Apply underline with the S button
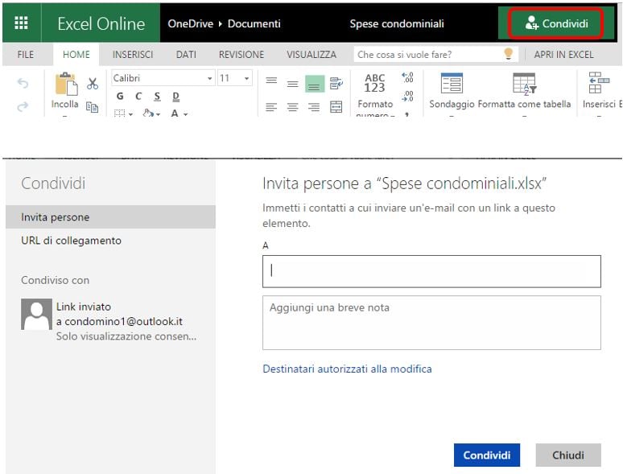This screenshot has height=474, width=623. coord(157,96)
